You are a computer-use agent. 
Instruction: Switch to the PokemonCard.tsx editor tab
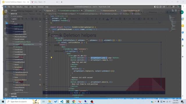[108, 10]
